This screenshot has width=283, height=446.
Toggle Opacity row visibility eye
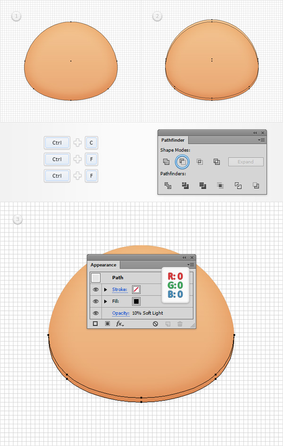tap(96, 313)
